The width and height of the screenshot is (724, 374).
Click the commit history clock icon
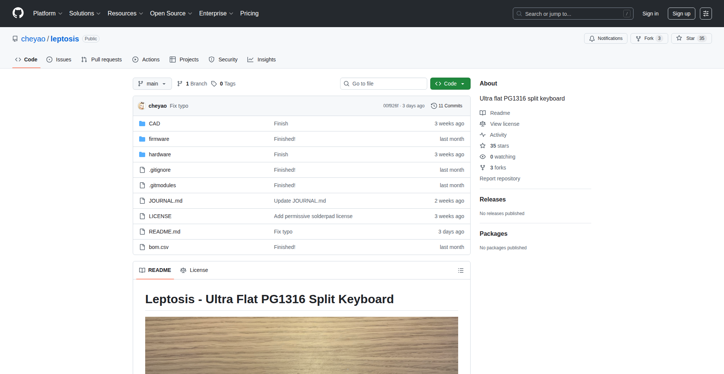click(x=434, y=106)
